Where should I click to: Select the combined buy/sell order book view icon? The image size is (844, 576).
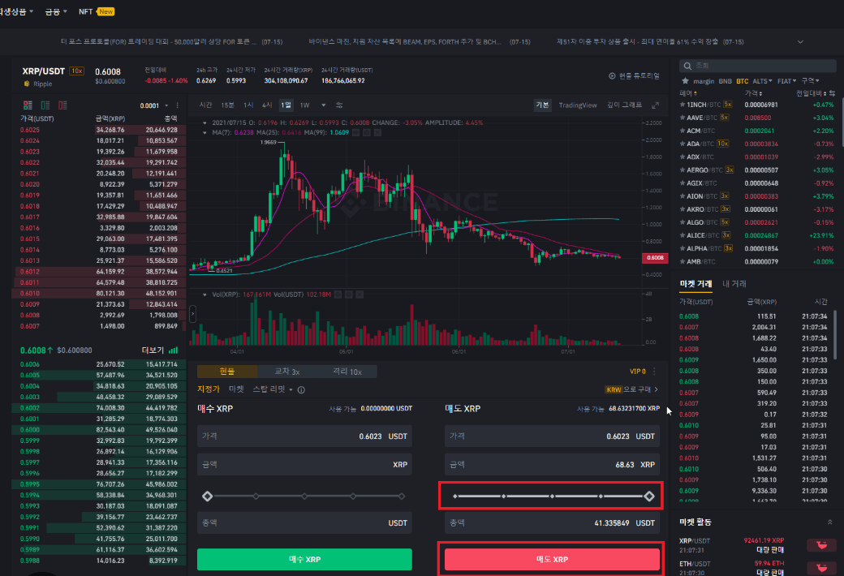28,105
